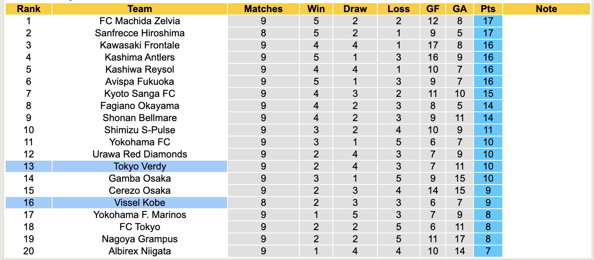Screen dimensions: 594x260
Task: Click the GF column header
Action: (433, 9)
